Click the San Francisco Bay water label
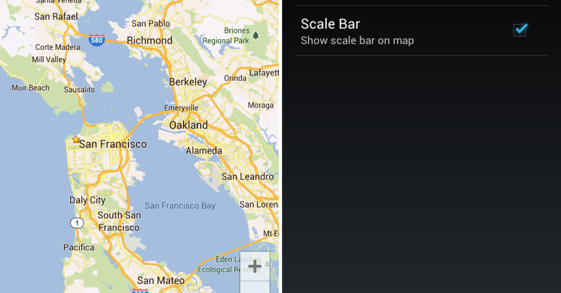Viewport: 561px width, 293px height. [x=180, y=206]
